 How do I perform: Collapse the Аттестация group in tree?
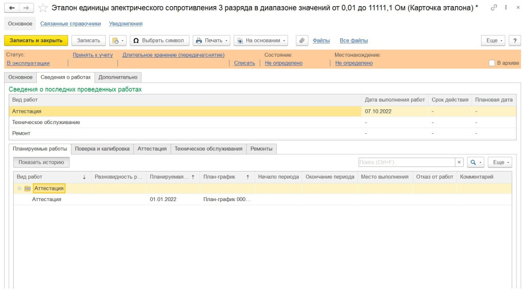pos(19,188)
